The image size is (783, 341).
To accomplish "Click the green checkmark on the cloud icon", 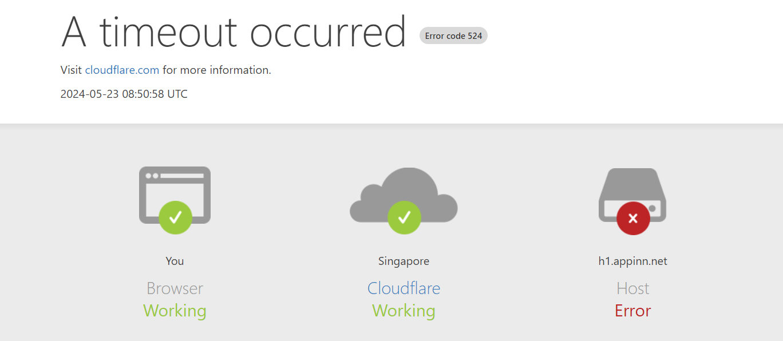I will (404, 217).
